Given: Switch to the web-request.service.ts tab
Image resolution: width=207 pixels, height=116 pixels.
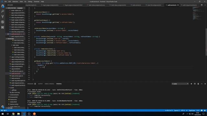Looking at the screenshot, I should (x=190, y=5).
